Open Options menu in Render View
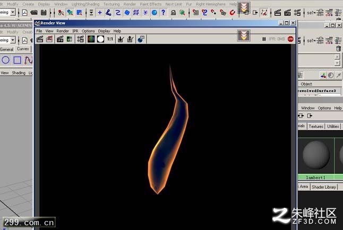This screenshot has height=230, width=343. [x=88, y=31]
